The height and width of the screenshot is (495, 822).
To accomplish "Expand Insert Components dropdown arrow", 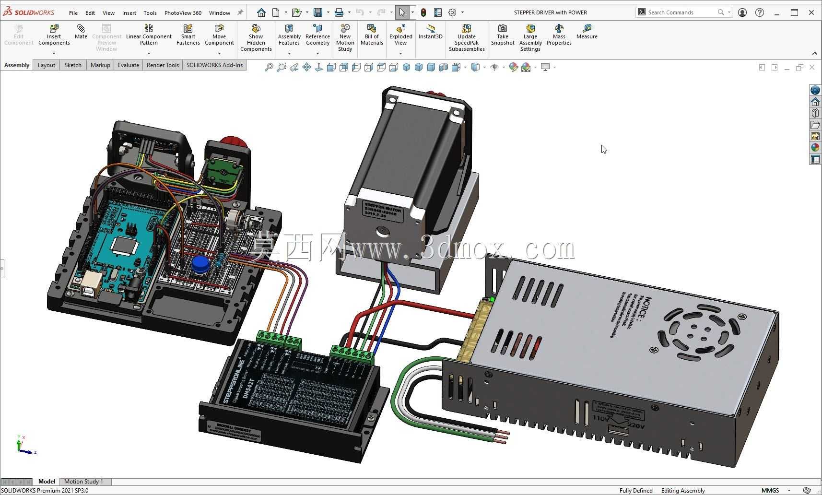I will [54, 53].
